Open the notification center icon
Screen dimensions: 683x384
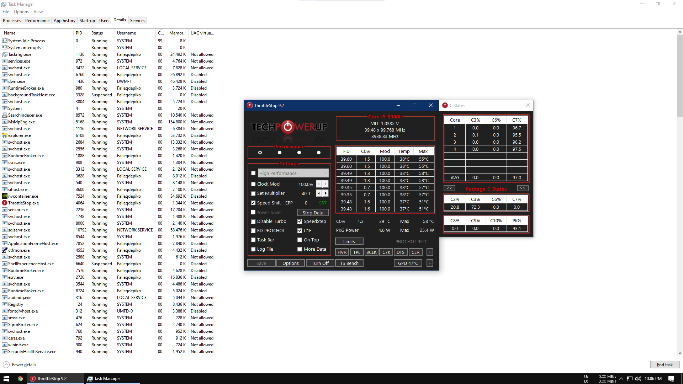pyautogui.click(x=671, y=379)
